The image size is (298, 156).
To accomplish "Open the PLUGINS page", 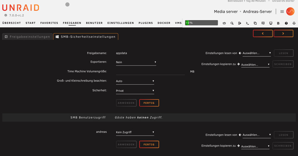I will (x=146, y=23).
